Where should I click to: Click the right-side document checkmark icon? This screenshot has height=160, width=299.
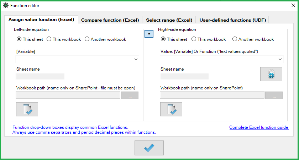[x=171, y=109]
